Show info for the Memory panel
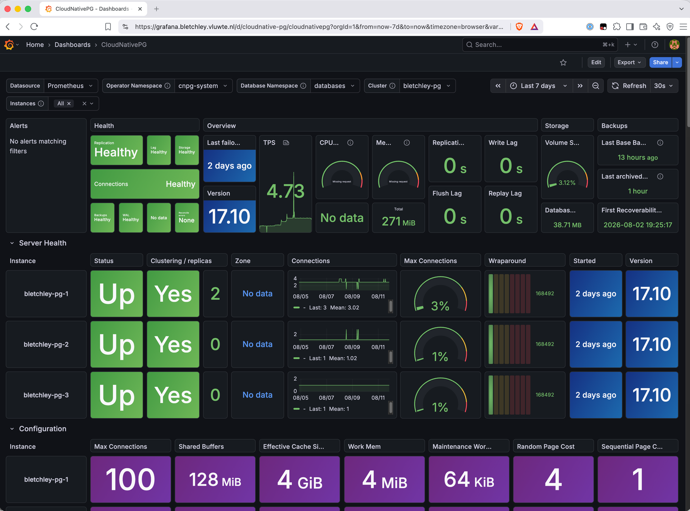The height and width of the screenshot is (511, 690). [407, 143]
